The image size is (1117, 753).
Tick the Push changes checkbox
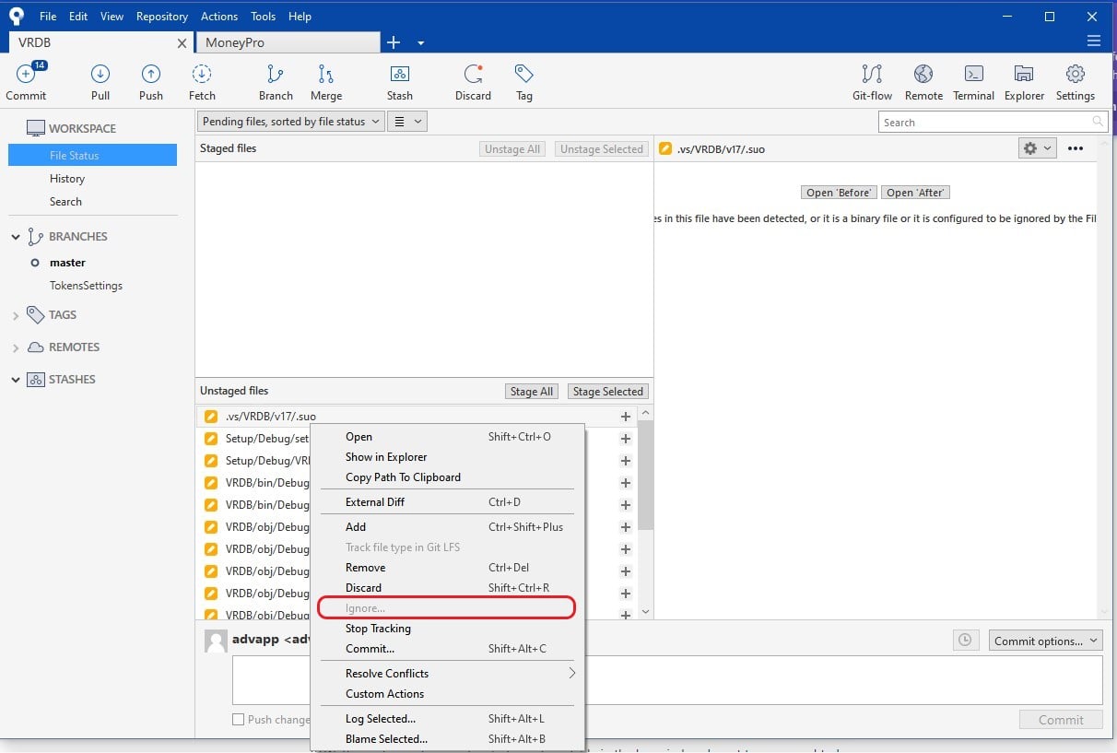pos(239,720)
